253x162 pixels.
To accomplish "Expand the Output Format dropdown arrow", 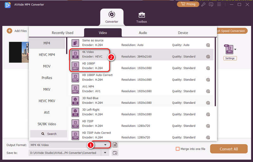I will pyautogui.click(x=105, y=145).
